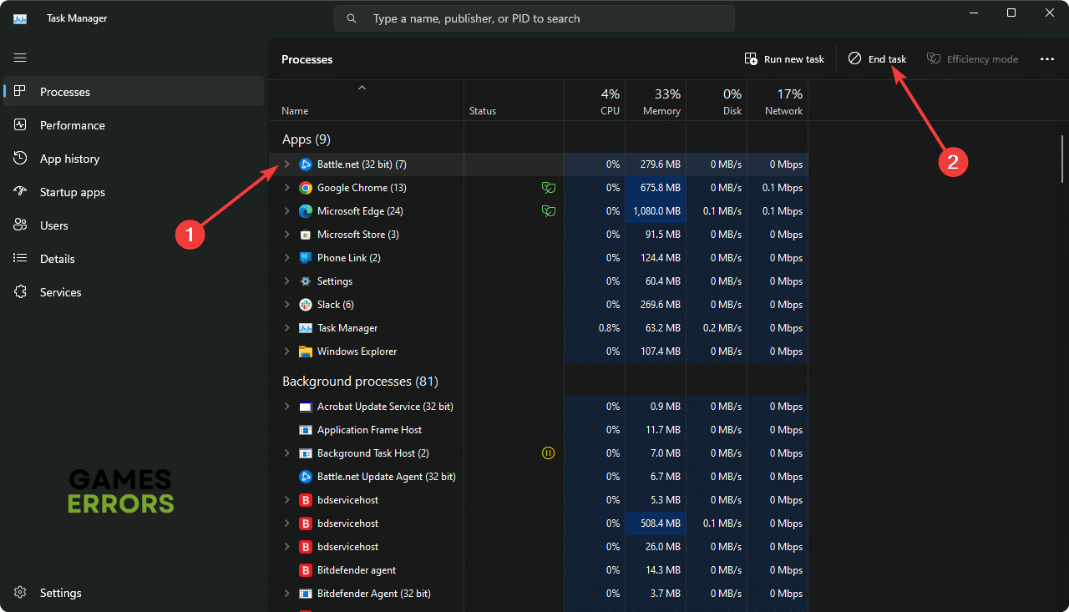Expand the Microsoft Store process group
This screenshot has height=612, width=1069.
pyautogui.click(x=287, y=235)
